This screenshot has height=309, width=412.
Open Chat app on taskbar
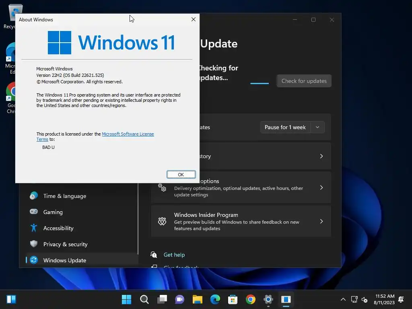pyautogui.click(x=180, y=299)
